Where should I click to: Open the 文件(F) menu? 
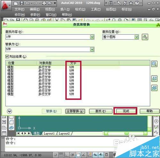20,9
